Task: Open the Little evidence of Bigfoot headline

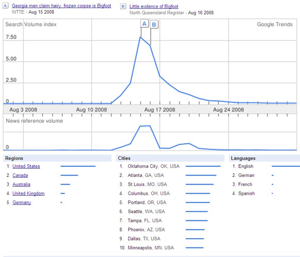Action: tap(154, 7)
